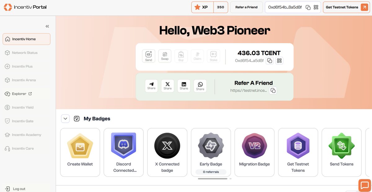The image size is (372, 192).
Task: Open the Send tokens icon
Action: [148, 56]
